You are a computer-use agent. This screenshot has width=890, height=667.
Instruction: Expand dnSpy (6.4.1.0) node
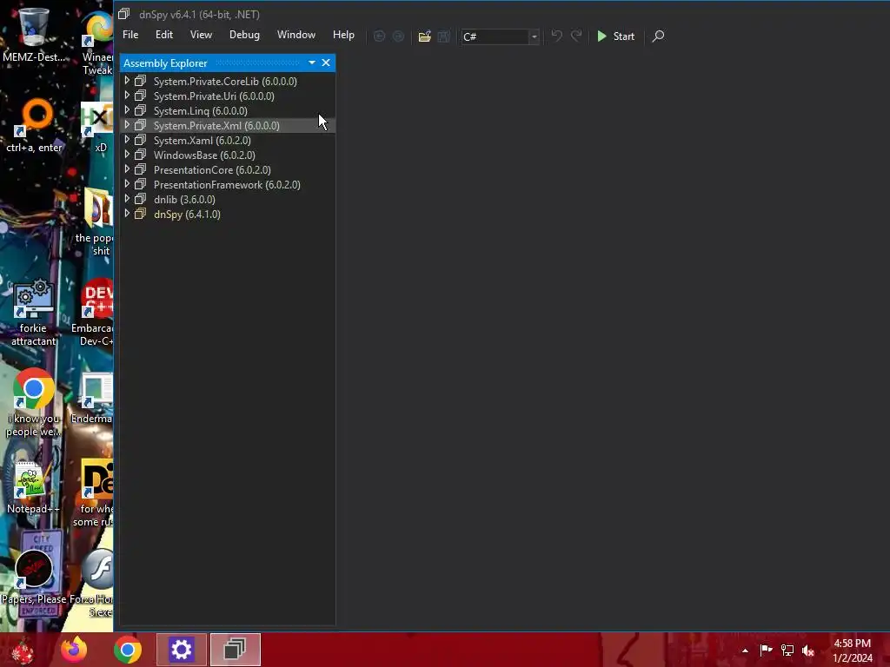tap(127, 214)
